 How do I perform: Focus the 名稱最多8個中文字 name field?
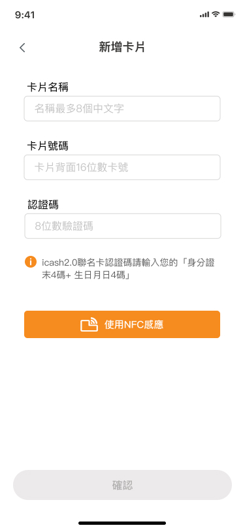122,108
